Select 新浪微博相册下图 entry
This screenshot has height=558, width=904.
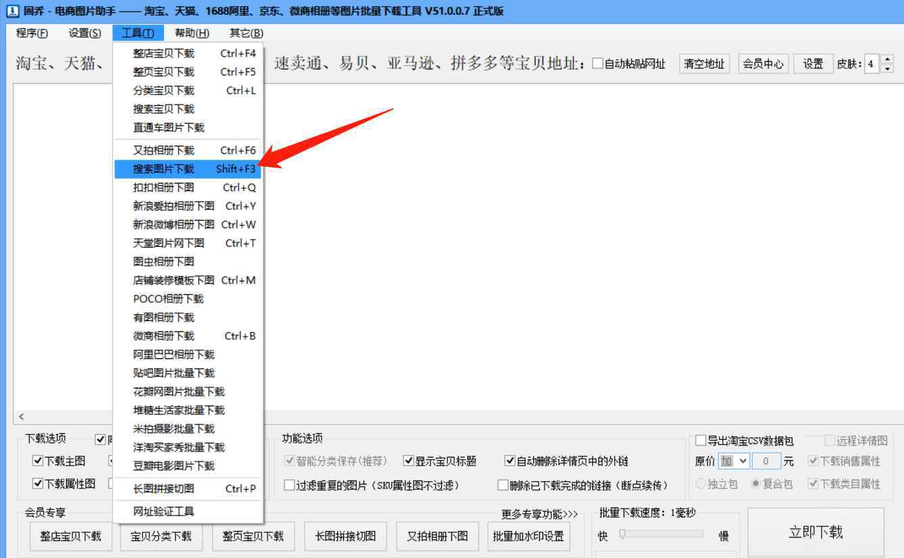pos(188,225)
